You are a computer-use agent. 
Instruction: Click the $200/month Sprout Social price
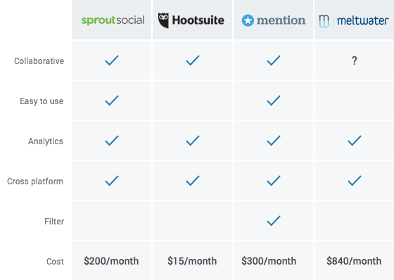pos(111,261)
